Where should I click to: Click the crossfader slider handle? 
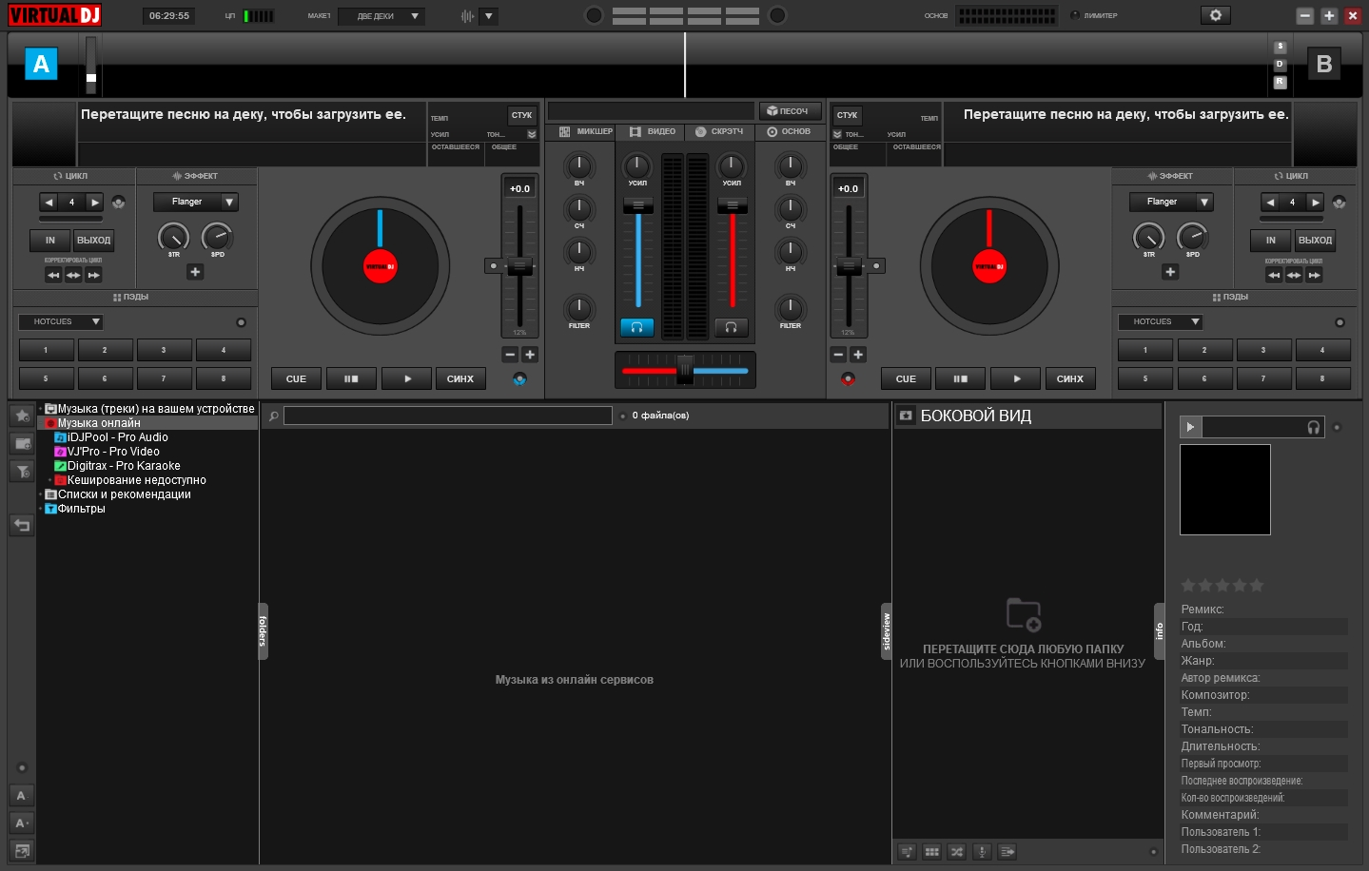click(685, 370)
